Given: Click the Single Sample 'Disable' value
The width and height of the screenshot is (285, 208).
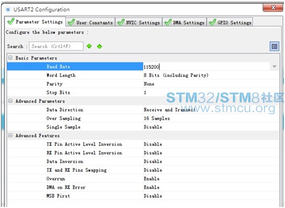Looking at the screenshot, I should point(153,127).
